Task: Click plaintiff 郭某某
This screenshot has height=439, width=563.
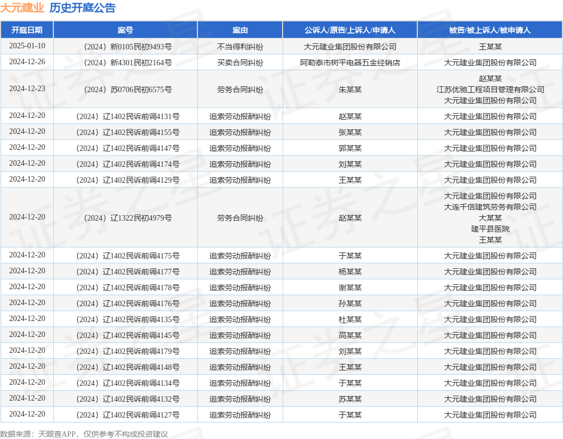Action: point(350,148)
